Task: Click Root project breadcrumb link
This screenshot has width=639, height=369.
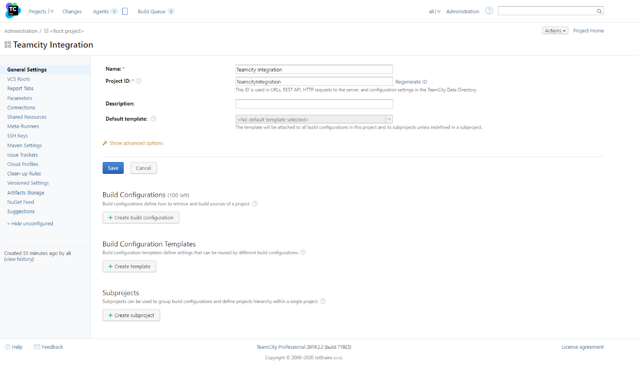Action: pyautogui.click(x=67, y=31)
